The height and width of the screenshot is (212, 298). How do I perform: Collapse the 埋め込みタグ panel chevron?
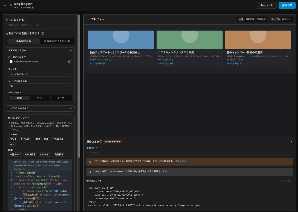click(291, 142)
